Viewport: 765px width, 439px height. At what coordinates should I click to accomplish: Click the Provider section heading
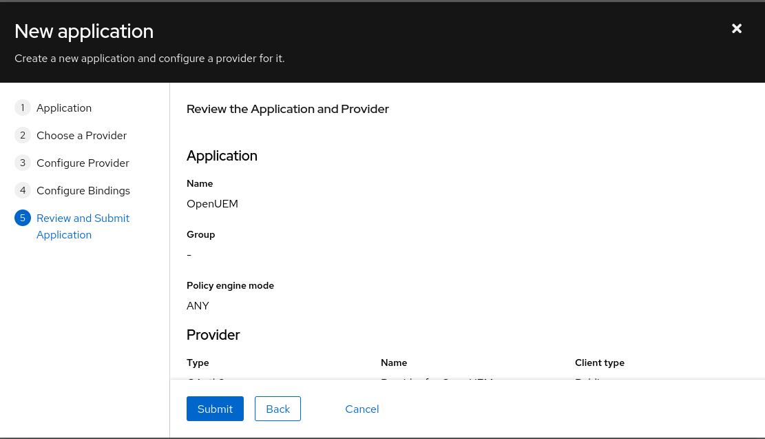point(213,335)
